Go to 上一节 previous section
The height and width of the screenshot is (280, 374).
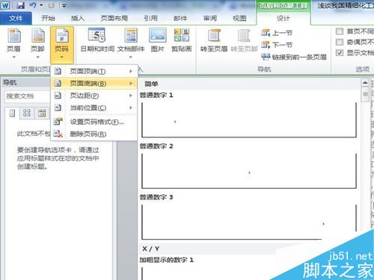277,33
